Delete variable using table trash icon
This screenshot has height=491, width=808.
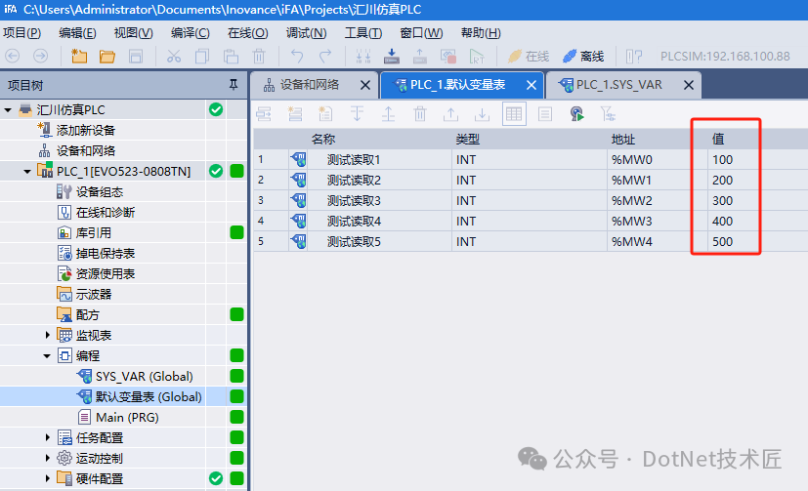click(x=420, y=114)
